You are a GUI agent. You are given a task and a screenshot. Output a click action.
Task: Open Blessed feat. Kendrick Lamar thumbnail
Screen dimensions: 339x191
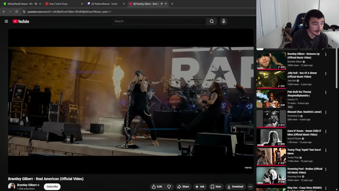point(271,119)
